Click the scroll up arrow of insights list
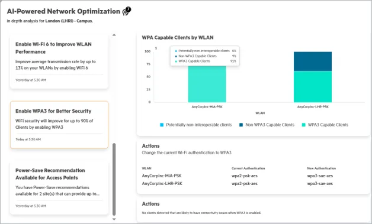 (x=114, y=35)
